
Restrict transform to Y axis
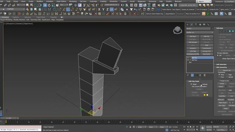click(x=103, y=10)
